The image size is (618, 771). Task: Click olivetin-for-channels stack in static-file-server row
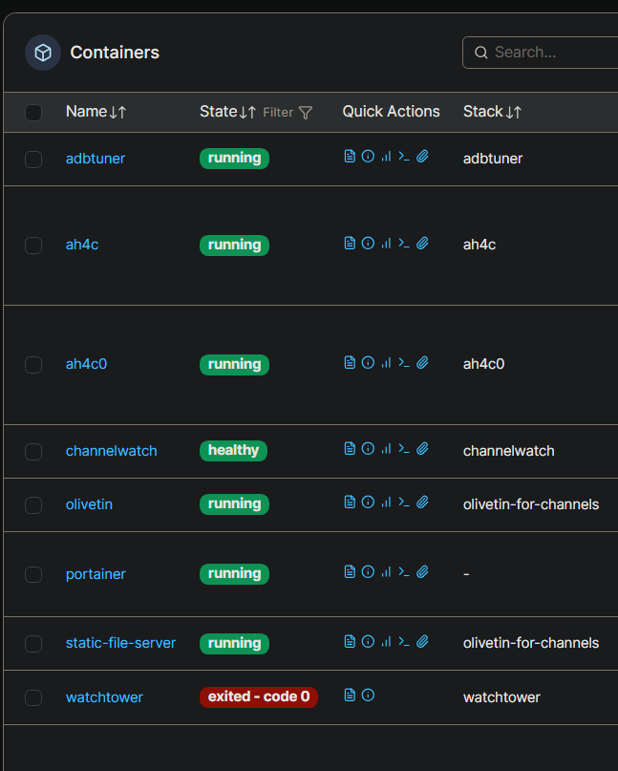tap(531, 643)
